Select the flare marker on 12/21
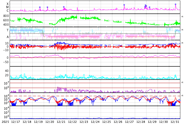185x124 pixels. point(64,7)
